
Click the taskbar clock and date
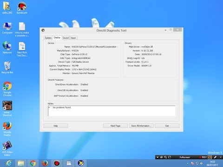point(212,163)
